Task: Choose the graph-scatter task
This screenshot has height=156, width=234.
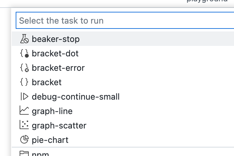Action: pos(59,126)
